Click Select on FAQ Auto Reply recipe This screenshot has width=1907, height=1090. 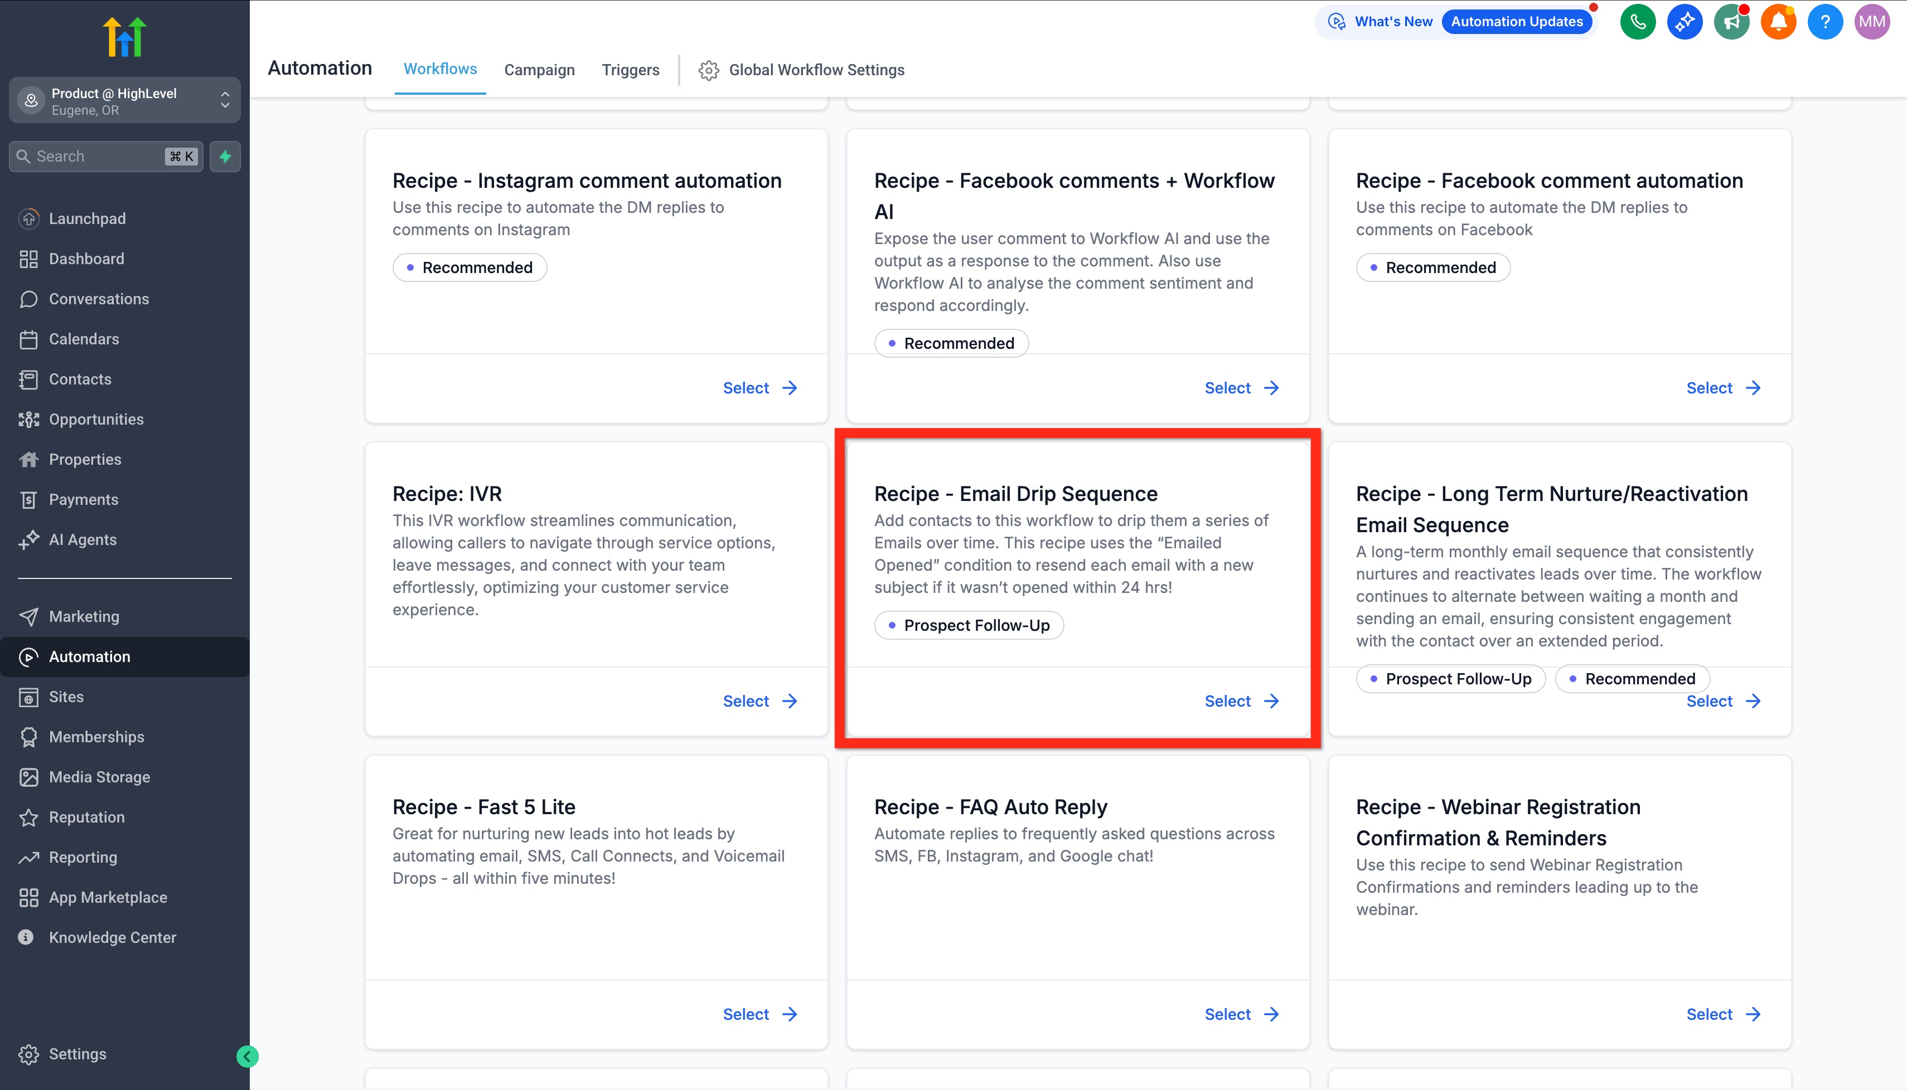point(1240,1014)
